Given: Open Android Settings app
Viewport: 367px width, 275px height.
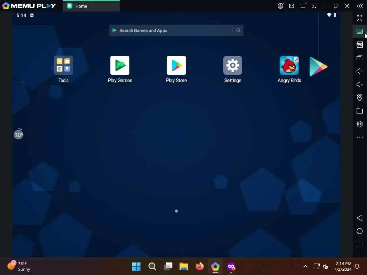Looking at the screenshot, I should (233, 66).
